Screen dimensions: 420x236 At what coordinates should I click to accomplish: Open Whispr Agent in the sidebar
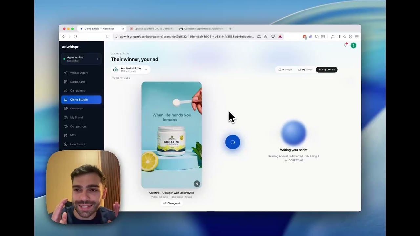[81, 73]
